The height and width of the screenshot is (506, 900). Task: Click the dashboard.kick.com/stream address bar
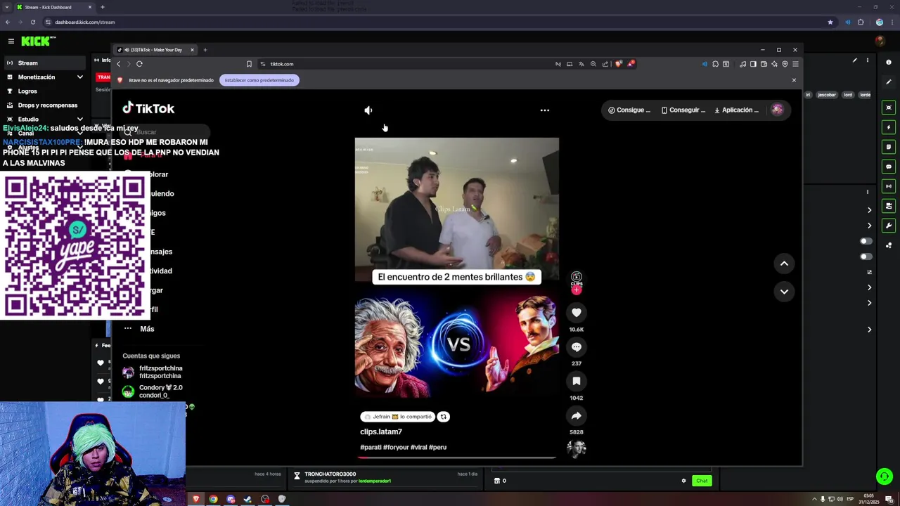(x=436, y=22)
